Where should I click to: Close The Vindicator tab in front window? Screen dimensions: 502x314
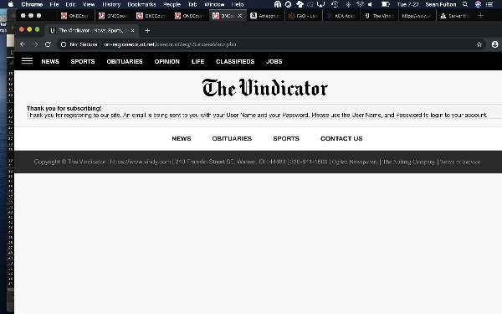132,30
